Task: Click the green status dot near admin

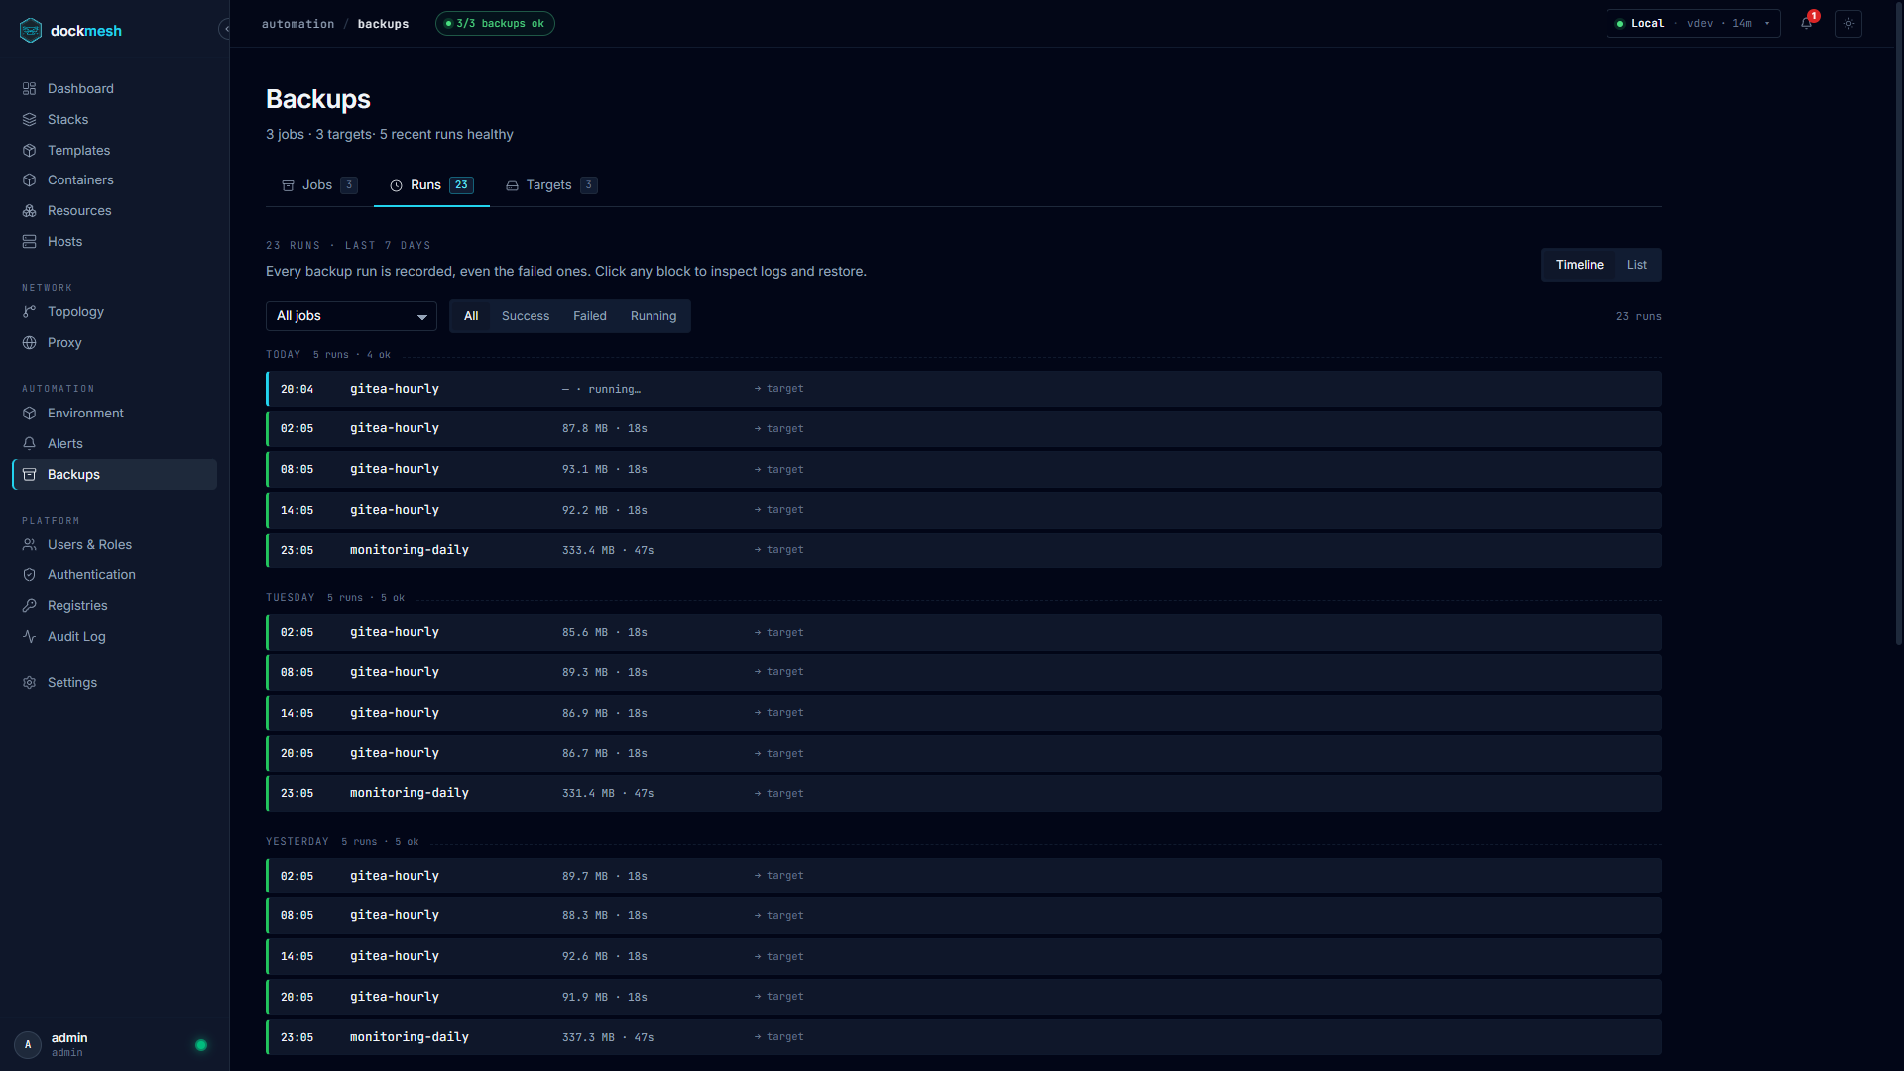Action: point(201,1045)
